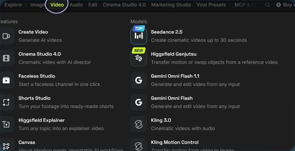Select the Cinema Studio 4.0 top tab

[124, 5]
